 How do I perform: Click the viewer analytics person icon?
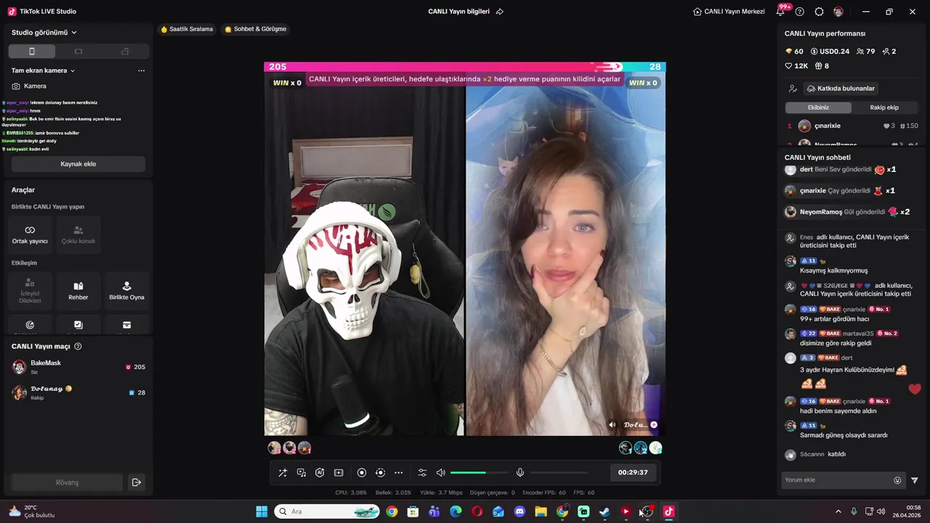click(x=793, y=89)
